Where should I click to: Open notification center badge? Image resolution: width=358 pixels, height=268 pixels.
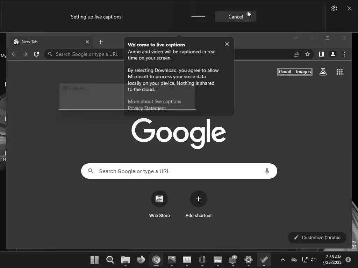[x=348, y=259]
